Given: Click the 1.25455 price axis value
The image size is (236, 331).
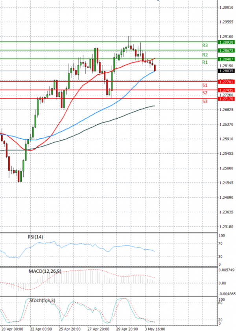Looking at the screenshot, I should coord(226,153).
